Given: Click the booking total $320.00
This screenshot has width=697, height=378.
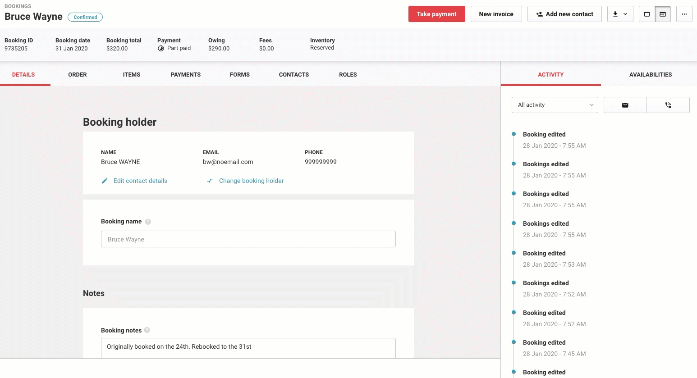Looking at the screenshot, I should tap(117, 48).
